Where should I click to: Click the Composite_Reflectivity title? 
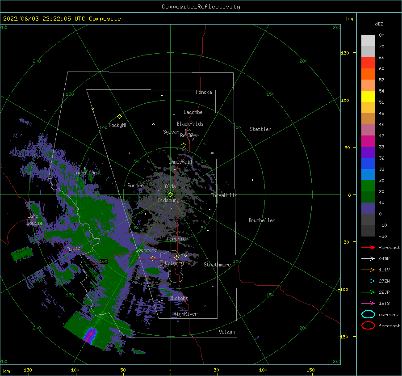point(201,7)
